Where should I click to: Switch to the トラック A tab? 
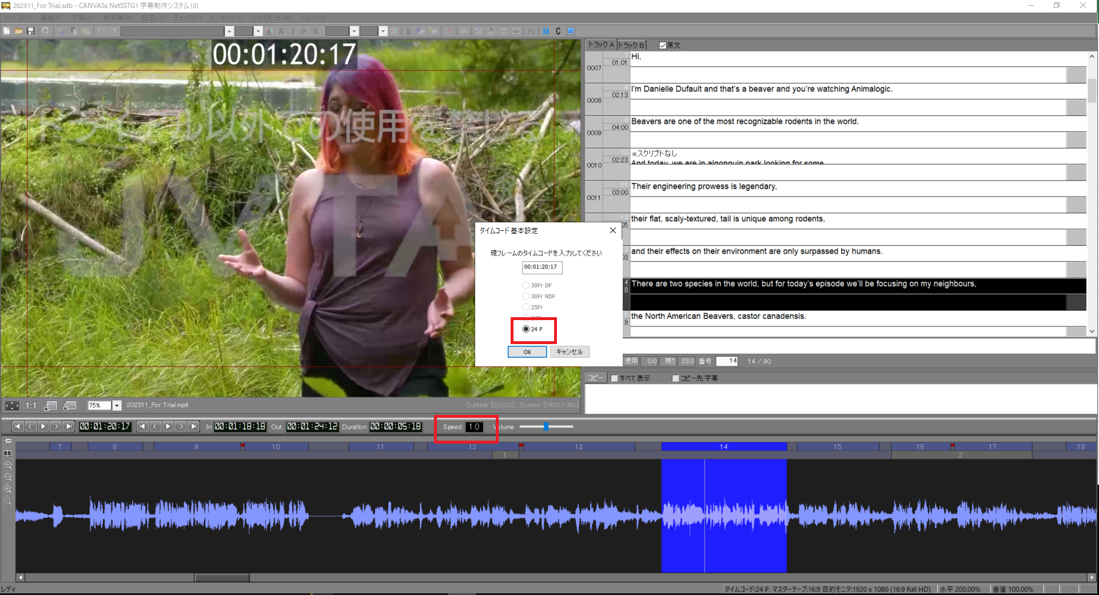pyautogui.click(x=600, y=45)
